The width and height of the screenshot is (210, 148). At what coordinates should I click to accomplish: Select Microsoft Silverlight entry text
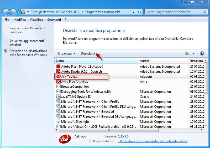coord(75,122)
